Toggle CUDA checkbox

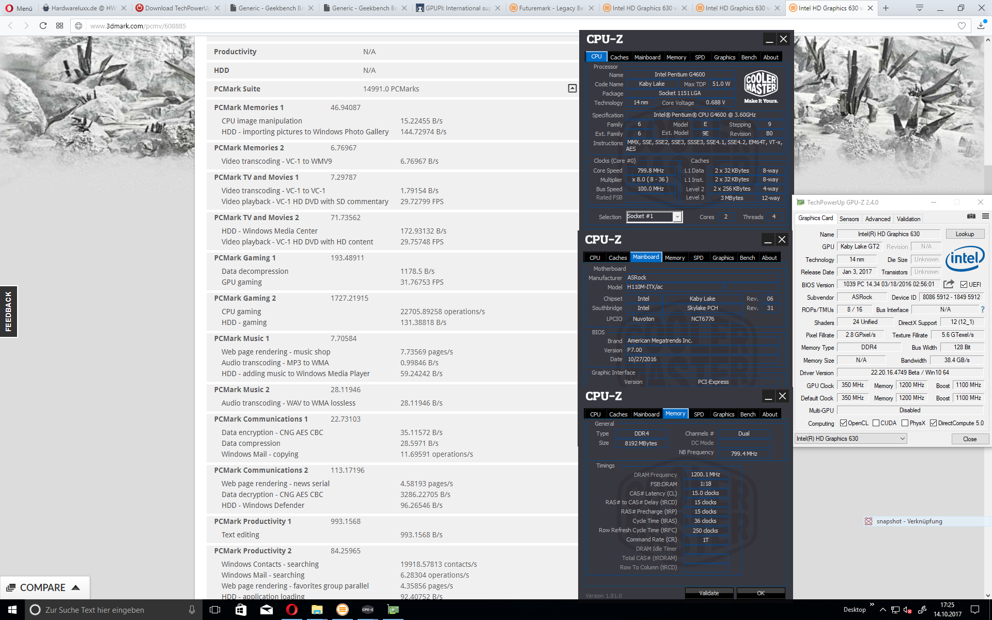(876, 423)
